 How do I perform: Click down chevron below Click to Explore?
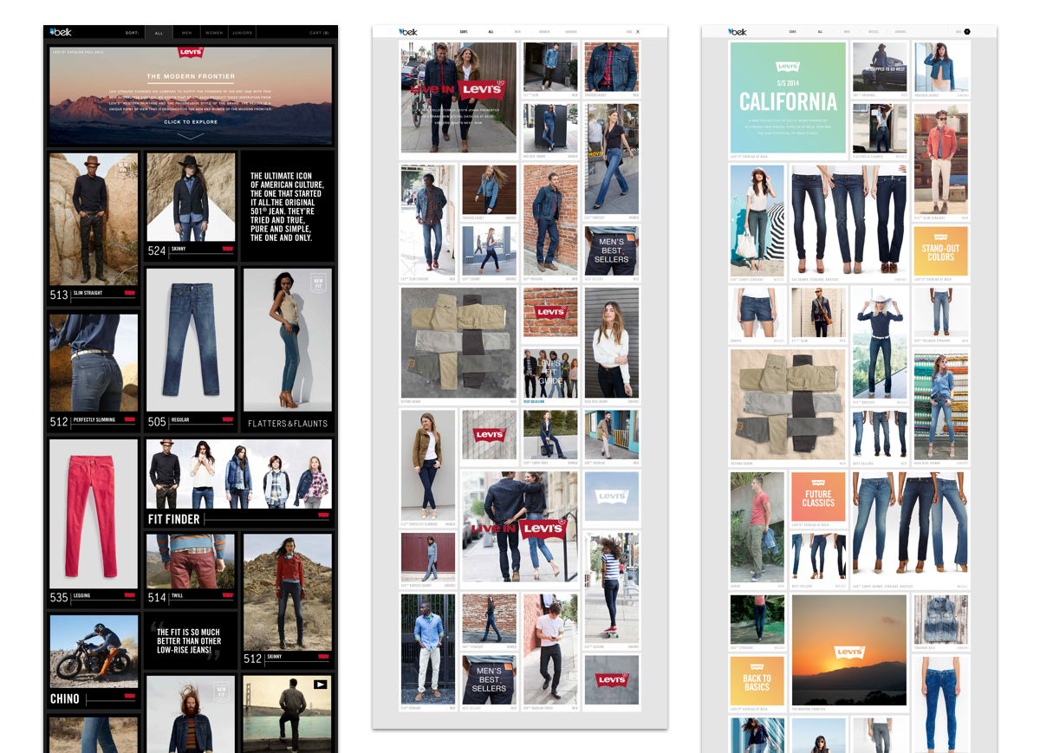coord(191,135)
